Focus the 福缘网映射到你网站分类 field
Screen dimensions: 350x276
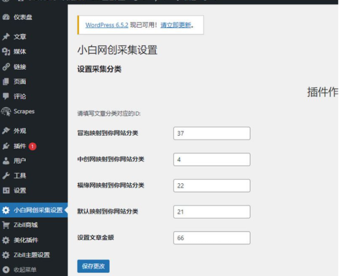[212, 185]
